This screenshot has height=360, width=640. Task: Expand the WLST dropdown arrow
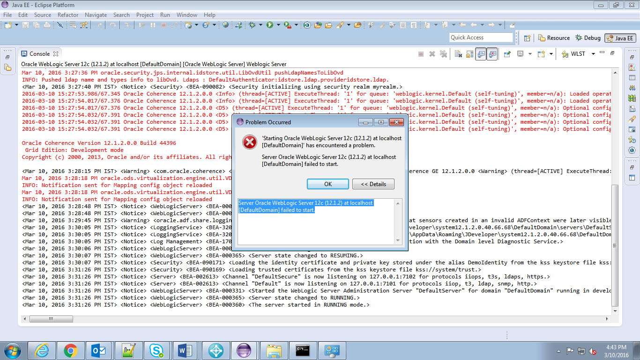[x=593, y=54]
